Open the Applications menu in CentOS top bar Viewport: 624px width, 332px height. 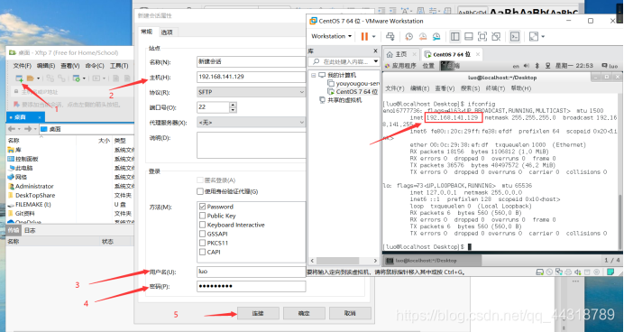pyautogui.click(x=400, y=66)
